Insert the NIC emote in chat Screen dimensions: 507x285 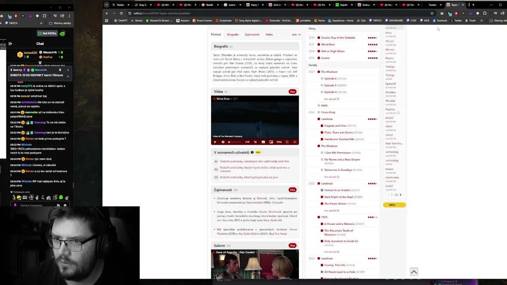[25, 198]
